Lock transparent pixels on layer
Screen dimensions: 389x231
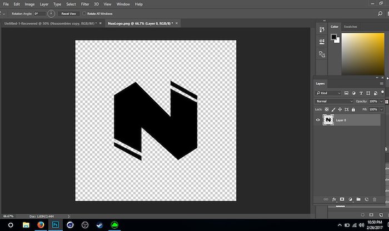point(327,109)
